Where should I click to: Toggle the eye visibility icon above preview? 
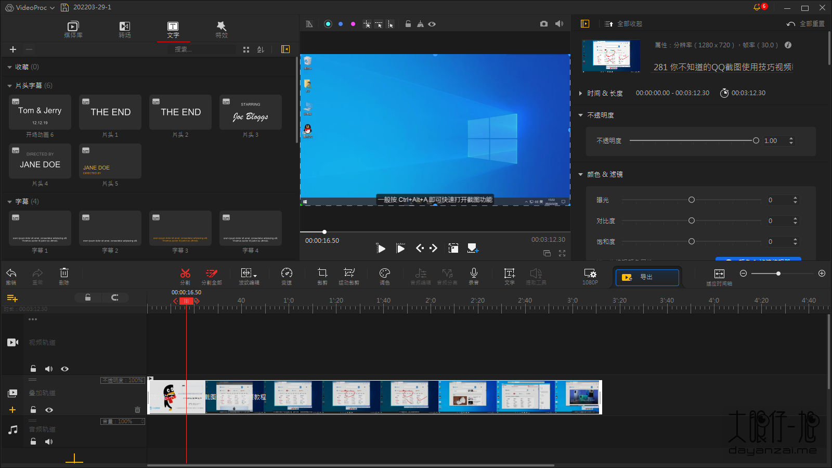(x=432, y=24)
